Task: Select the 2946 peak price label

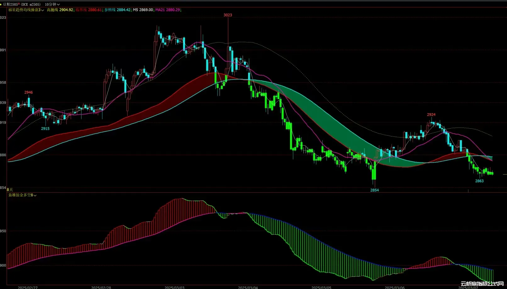Action: coord(29,92)
